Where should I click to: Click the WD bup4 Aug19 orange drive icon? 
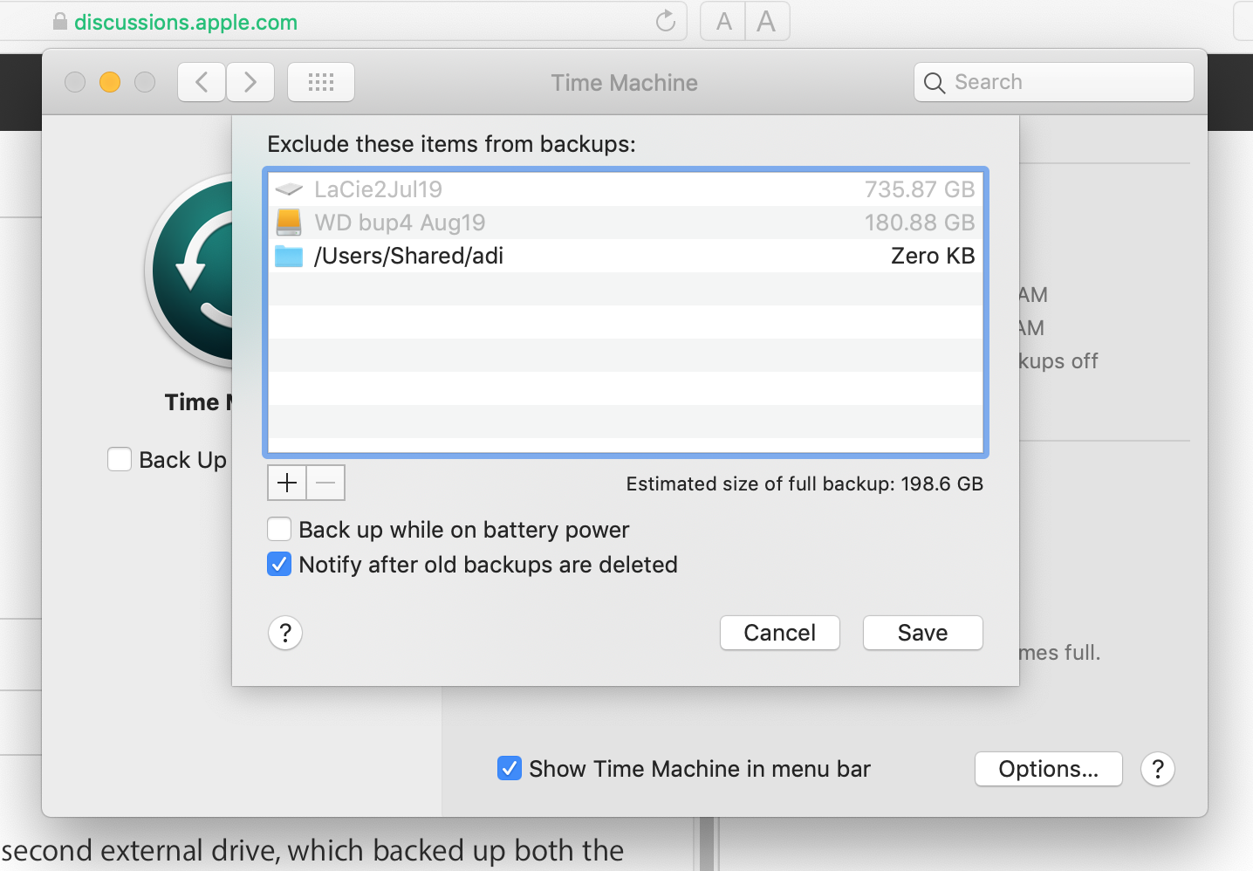click(289, 223)
